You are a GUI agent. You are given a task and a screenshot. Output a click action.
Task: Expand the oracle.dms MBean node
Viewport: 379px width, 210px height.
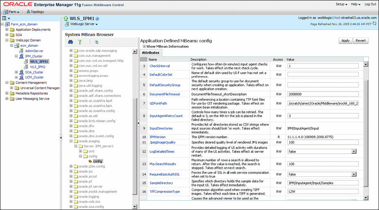click(71, 131)
